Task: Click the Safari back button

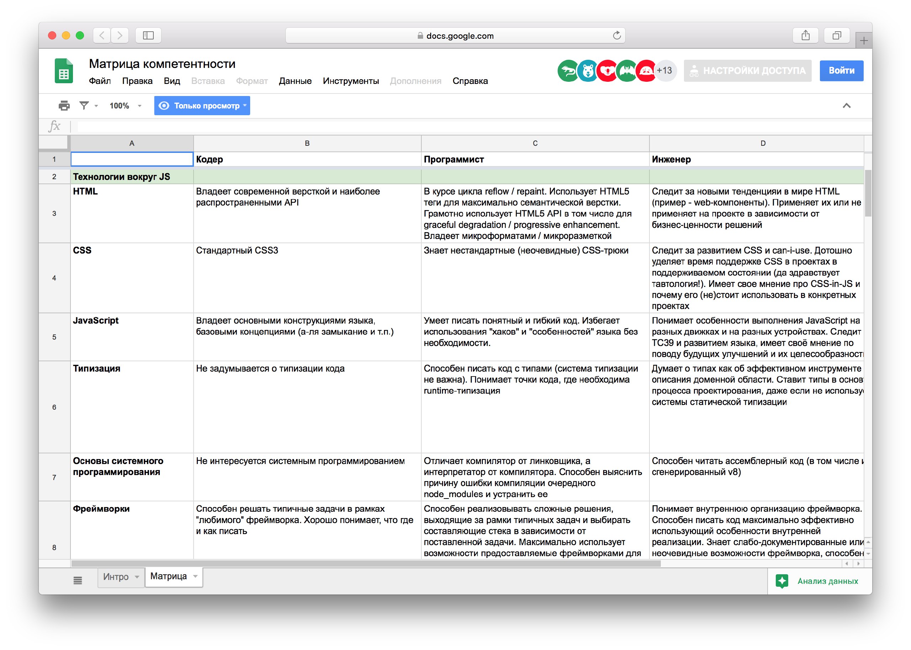Action: point(102,36)
